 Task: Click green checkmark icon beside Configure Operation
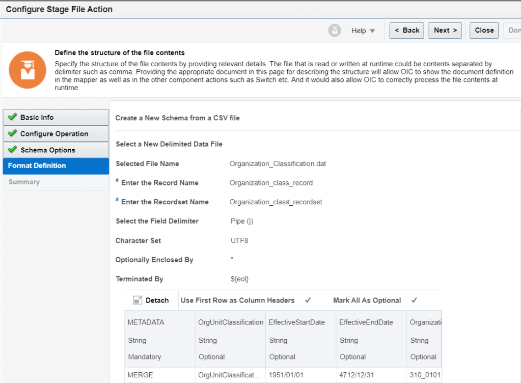[13, 133]
